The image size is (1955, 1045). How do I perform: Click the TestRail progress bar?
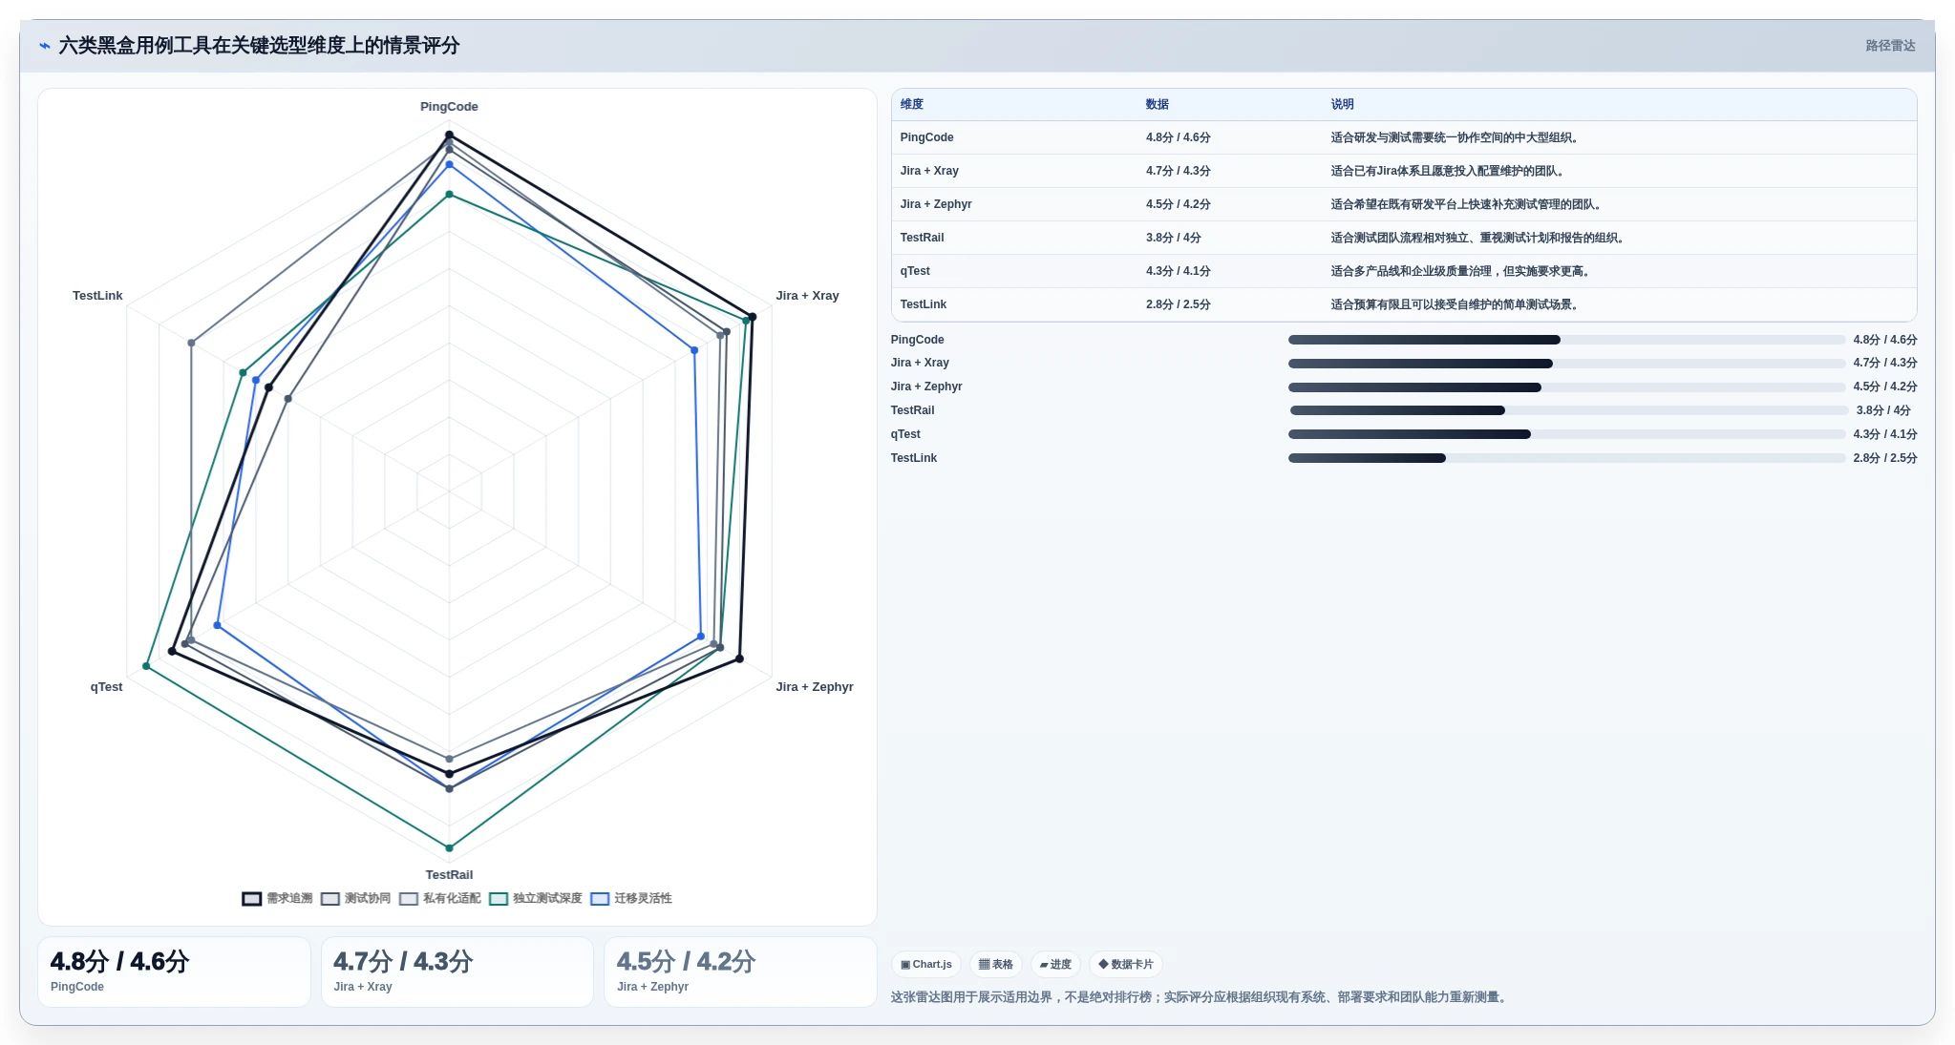(1569, 410)
